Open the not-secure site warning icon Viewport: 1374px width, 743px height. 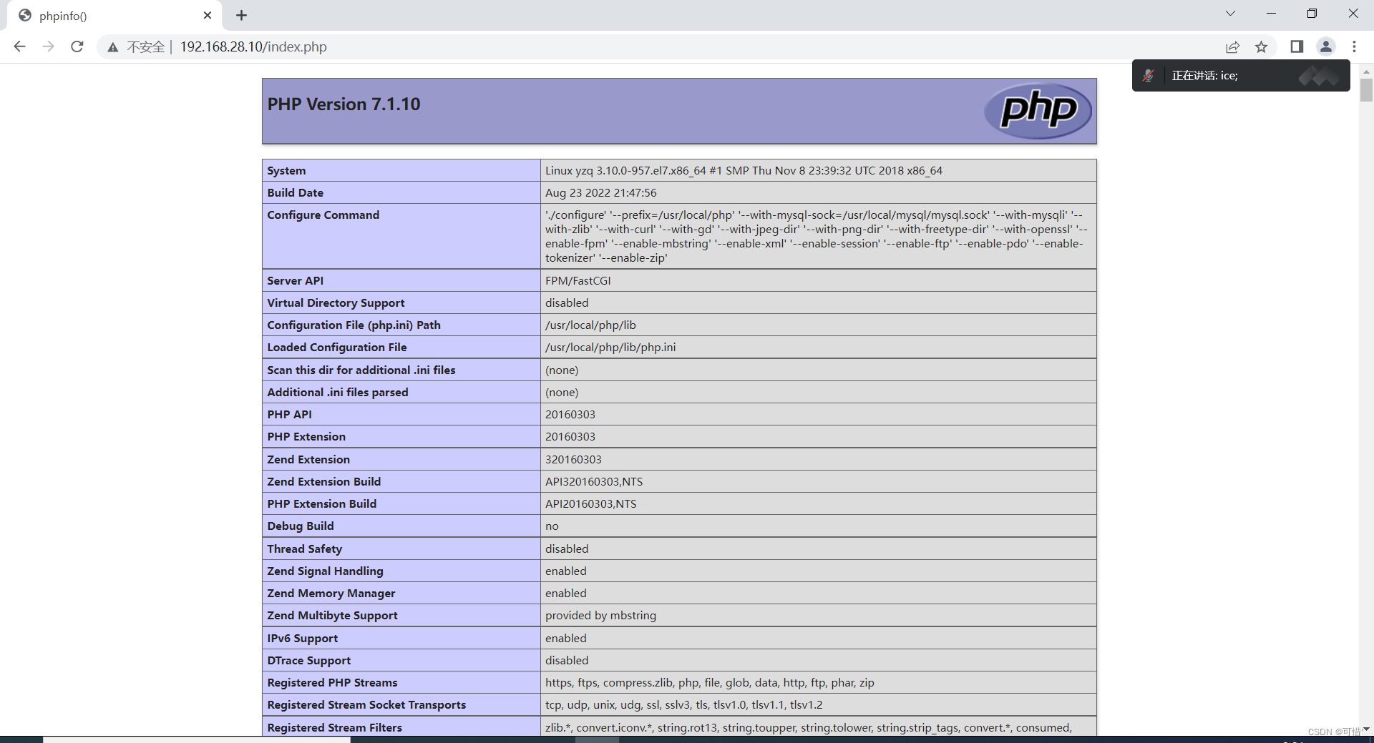(x=113, y=47)
